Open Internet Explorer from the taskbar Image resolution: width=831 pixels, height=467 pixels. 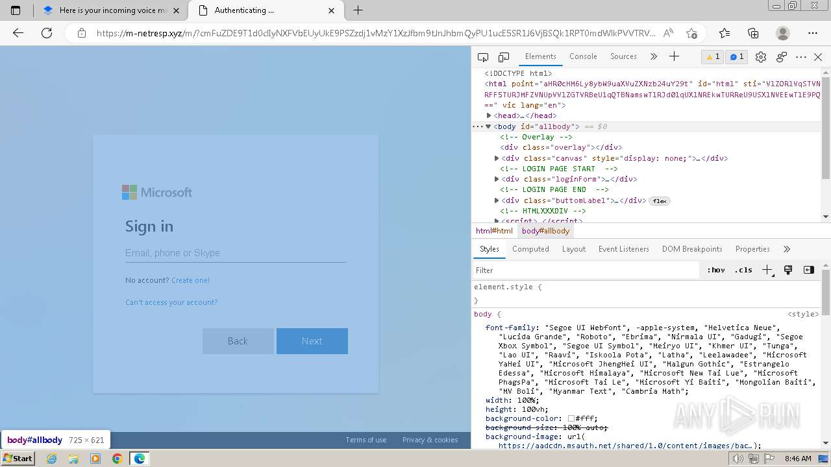[52, 459]
